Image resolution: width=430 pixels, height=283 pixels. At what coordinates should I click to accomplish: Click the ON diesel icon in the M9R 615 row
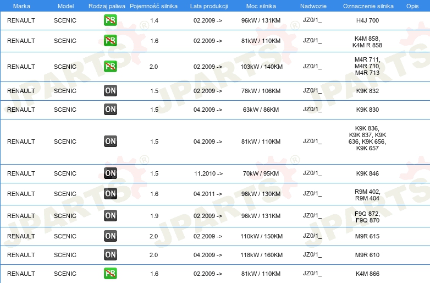(x=110, y=236)
